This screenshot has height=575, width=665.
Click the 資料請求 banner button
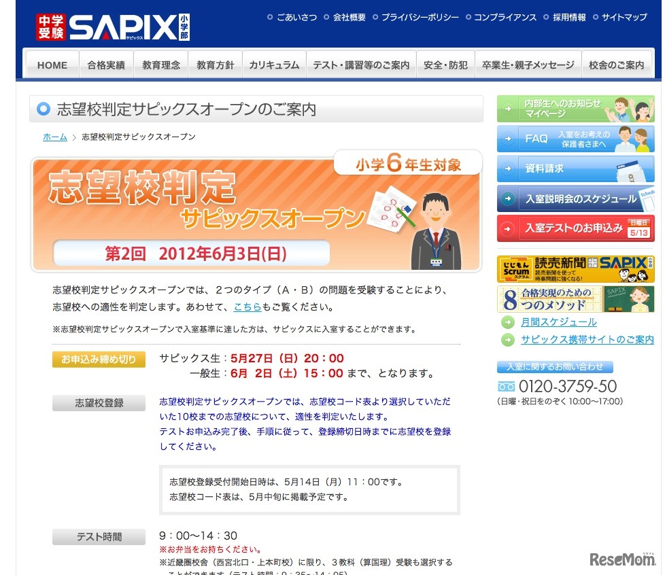point(575,169)
